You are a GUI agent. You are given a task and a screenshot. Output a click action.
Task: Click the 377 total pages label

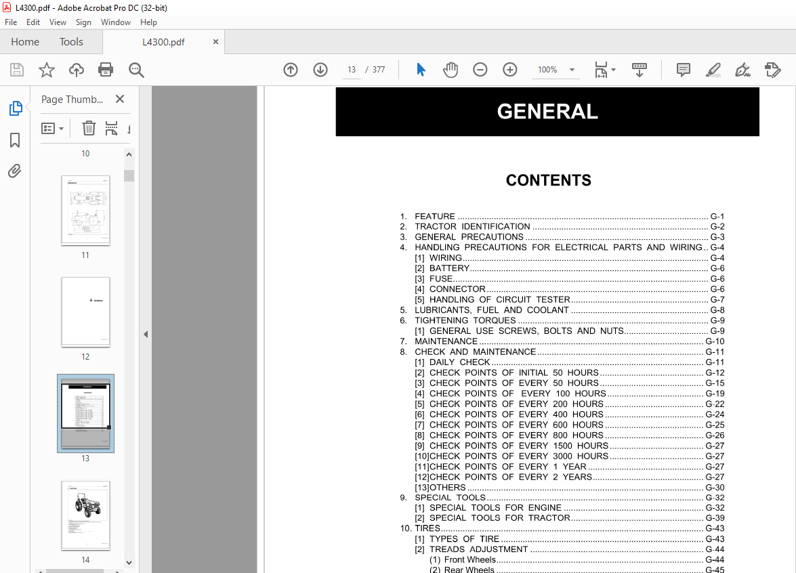point(379,70)
